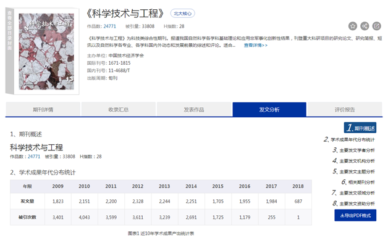Switch to 期刊详情 tab
Viewport: 388px width, 251px height.
click(x=43, y=109)
